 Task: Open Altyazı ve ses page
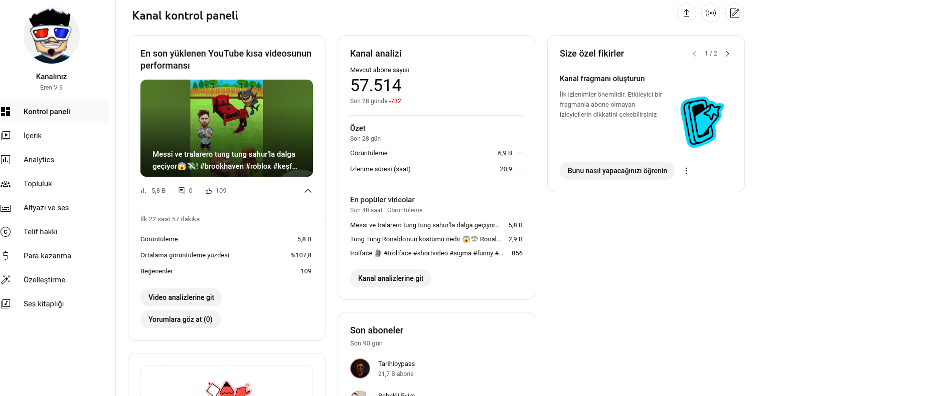tap(55, 208)
